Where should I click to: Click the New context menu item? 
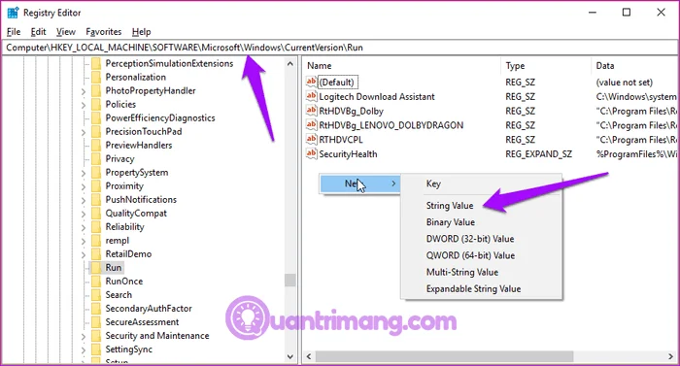tap(359, 183)
